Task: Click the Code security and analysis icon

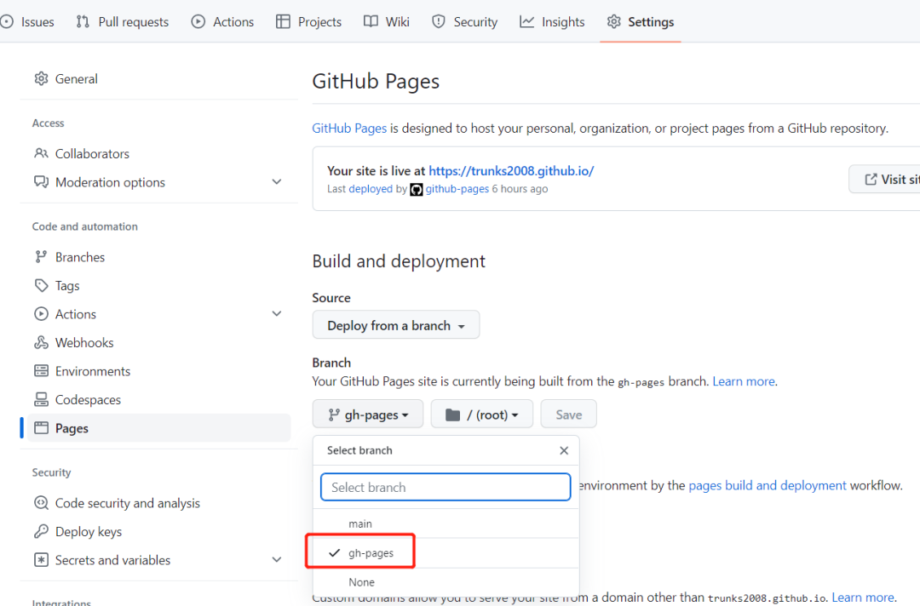Action: pyautogui.click(x=41, y=503)
